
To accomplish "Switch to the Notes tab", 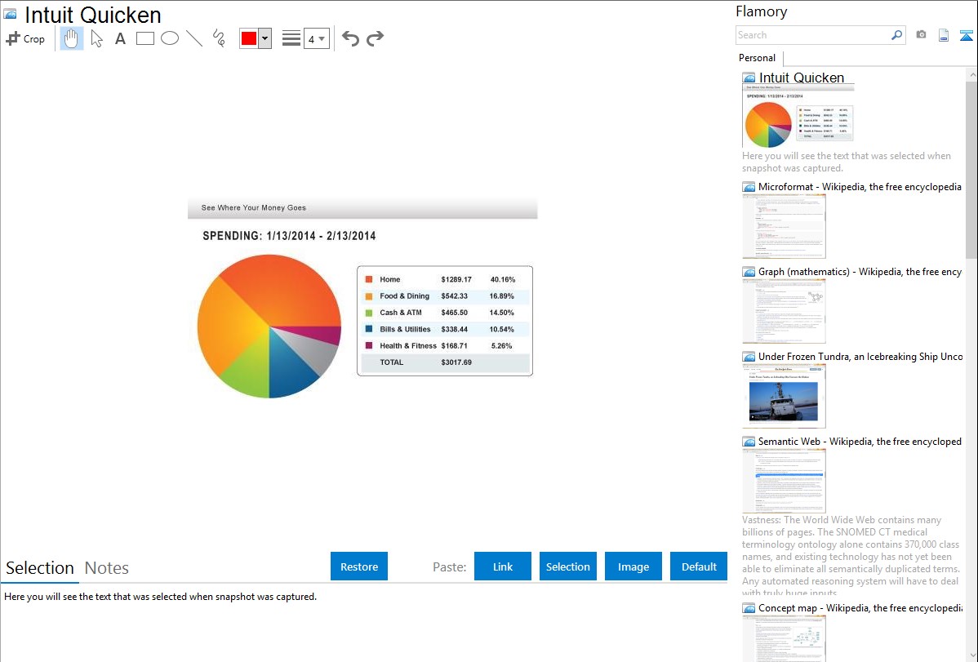I will pos(107,568).
